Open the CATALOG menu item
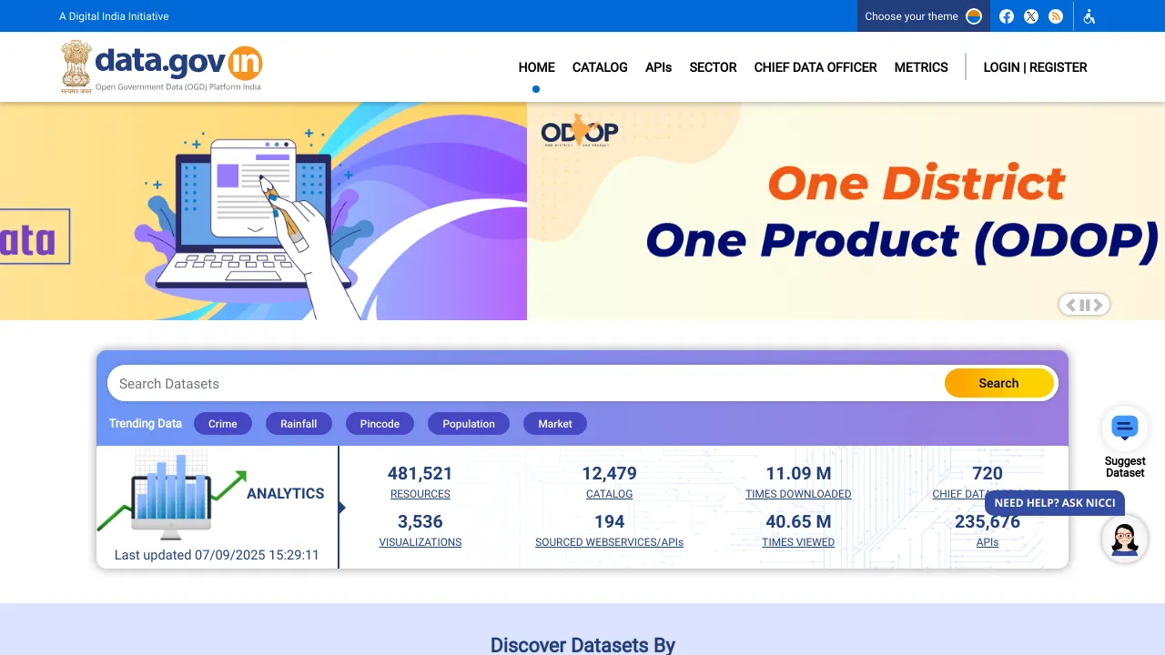Viewport: 1165px width, 655px height. point(600,67)
